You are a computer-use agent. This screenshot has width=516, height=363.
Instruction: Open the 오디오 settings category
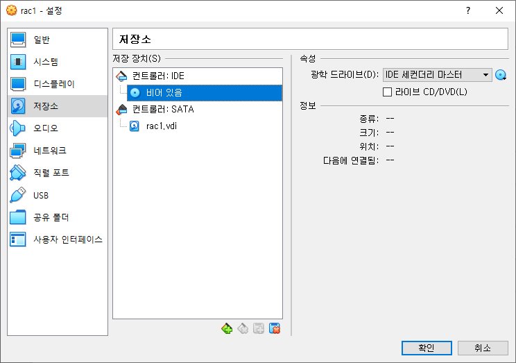click(x=58, y=128)
